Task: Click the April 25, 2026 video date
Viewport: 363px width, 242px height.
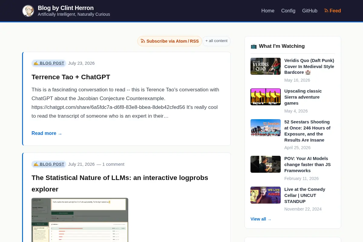Action: [297, 148]
